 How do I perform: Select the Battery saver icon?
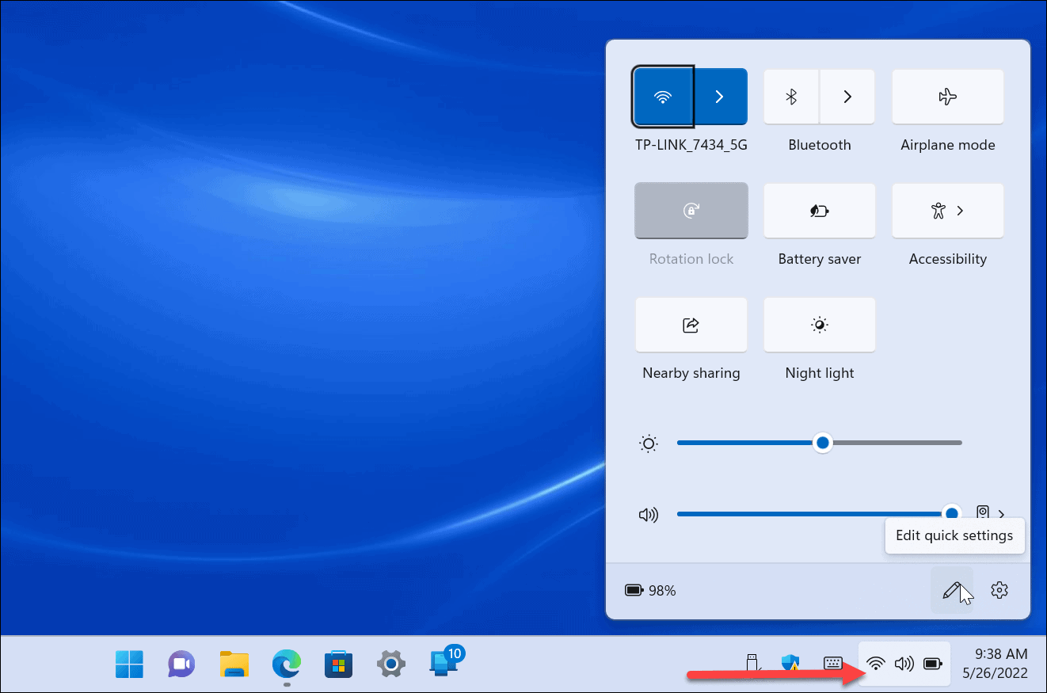tap(819, 211)
